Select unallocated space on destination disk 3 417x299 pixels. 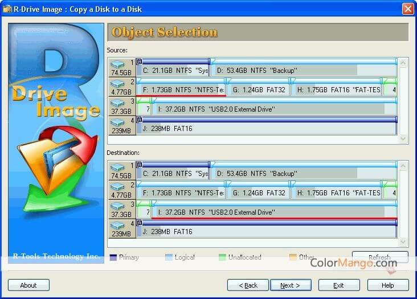click(x=144, y=210)
